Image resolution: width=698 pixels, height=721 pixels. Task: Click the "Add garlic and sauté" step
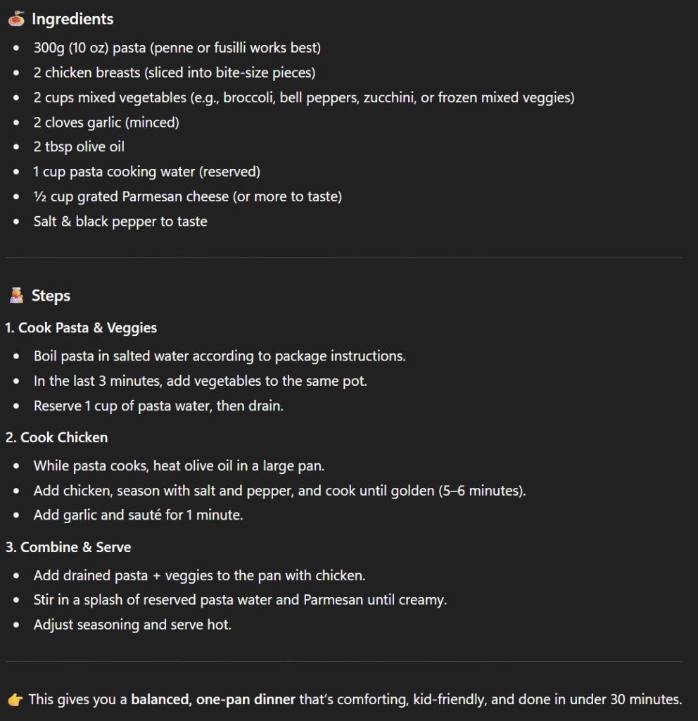(x=138, y=515)
